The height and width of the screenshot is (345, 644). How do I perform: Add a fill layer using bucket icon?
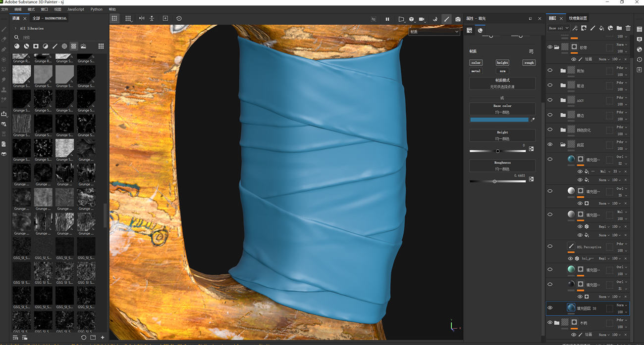[601, 28]
